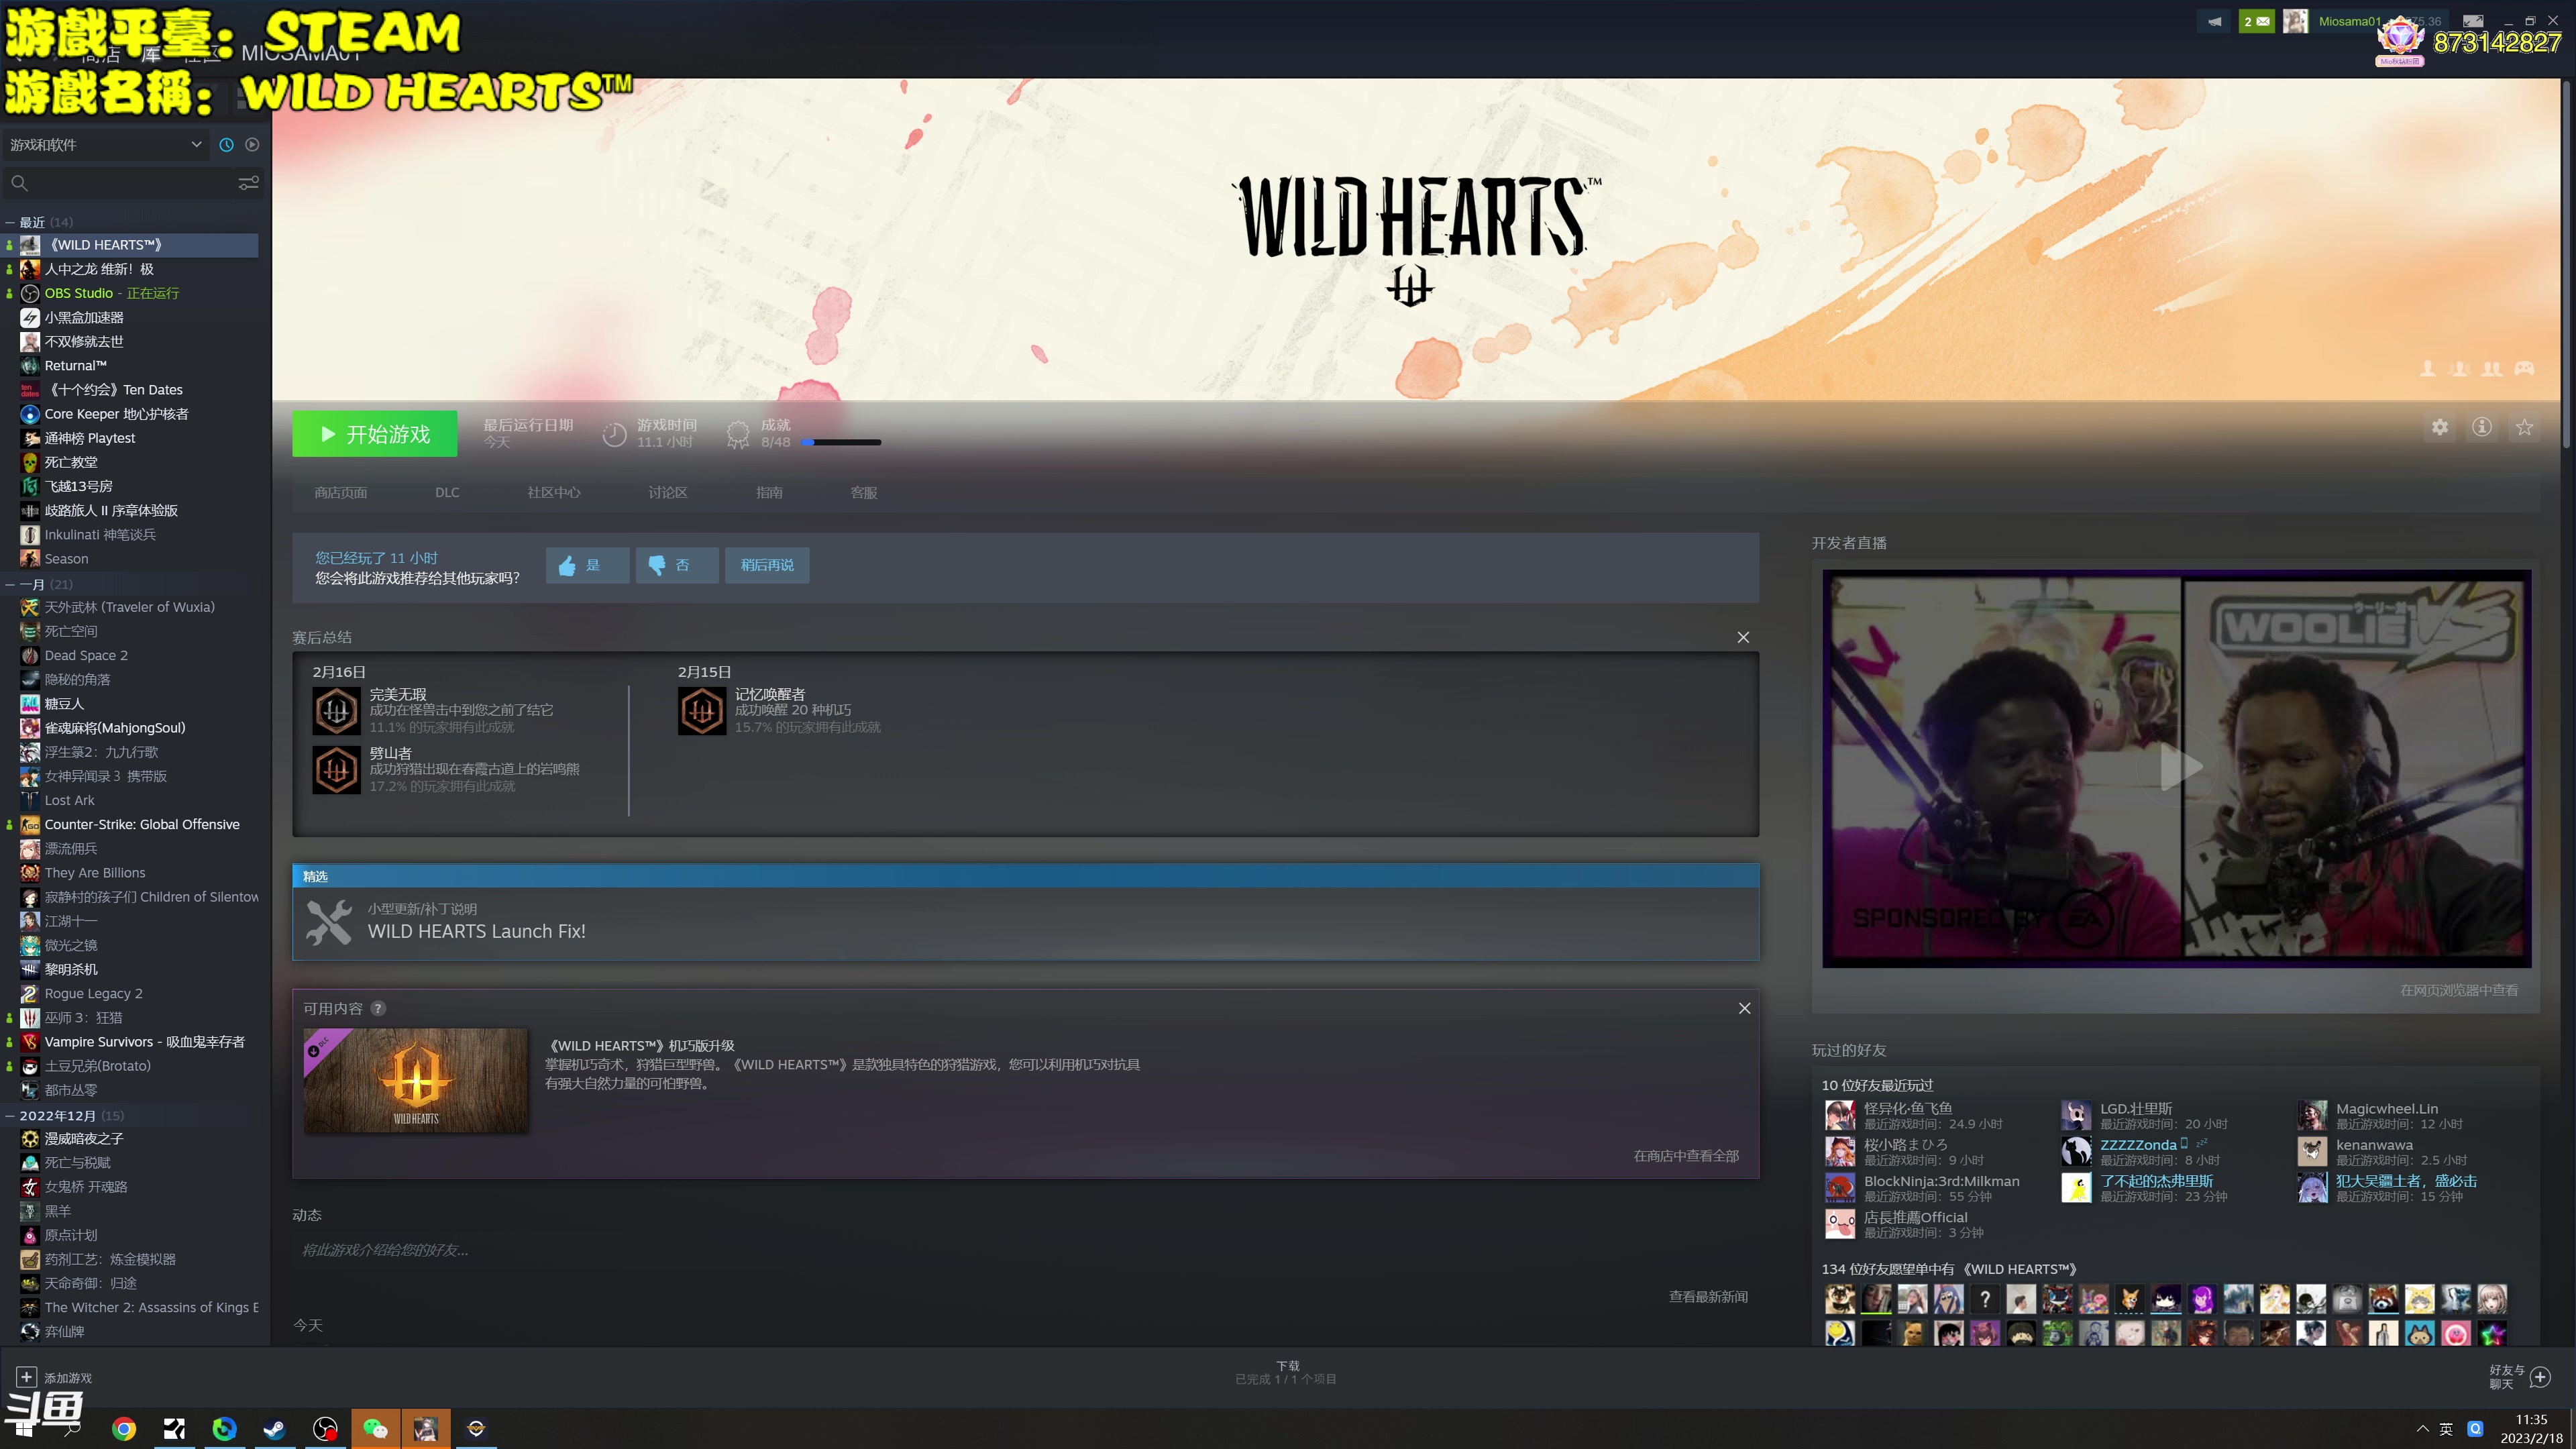Screen dimensions: 2576x1449
Task: Select OBS Studio in the library list
Action: point(130,293)
